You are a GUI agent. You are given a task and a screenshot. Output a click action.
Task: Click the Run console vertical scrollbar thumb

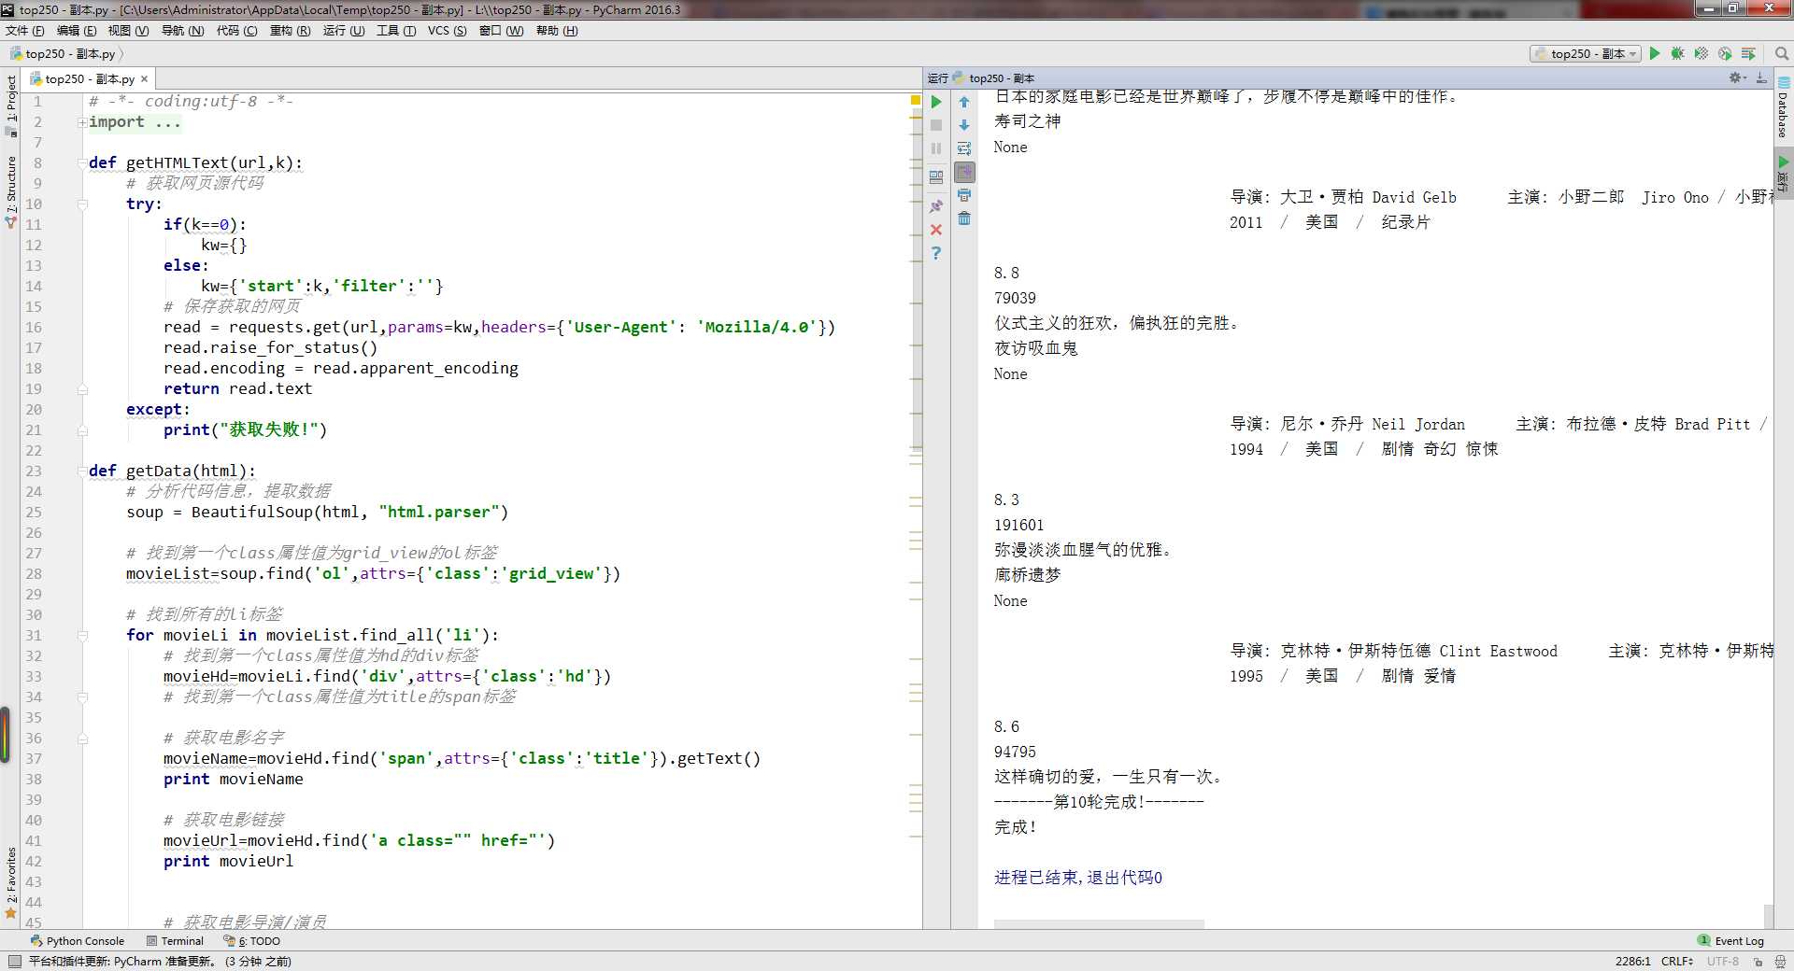click(x=1769, y=915)
